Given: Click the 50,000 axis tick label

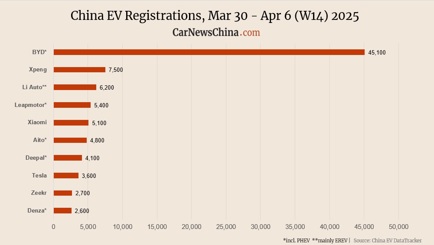Looking at the screenshot, I should pyautogui.click(x=398, y=227).
